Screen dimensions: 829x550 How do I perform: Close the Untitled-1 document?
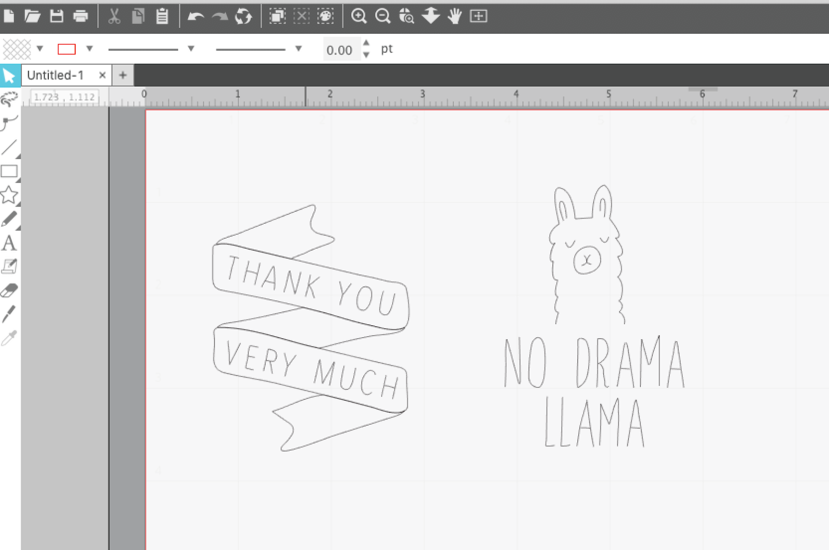pyautogui.click(x=103, y=75)
